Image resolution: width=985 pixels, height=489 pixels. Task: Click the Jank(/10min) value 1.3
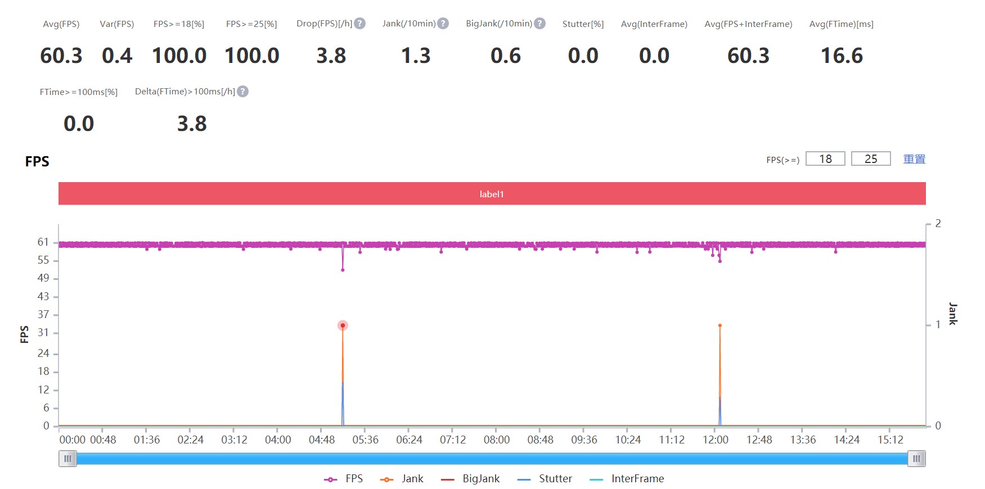[x=416, y=56]
